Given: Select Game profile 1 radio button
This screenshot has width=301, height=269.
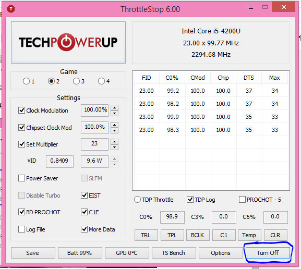Looking at the screenshot, I should pyautogui.click(x=26, y=81).
